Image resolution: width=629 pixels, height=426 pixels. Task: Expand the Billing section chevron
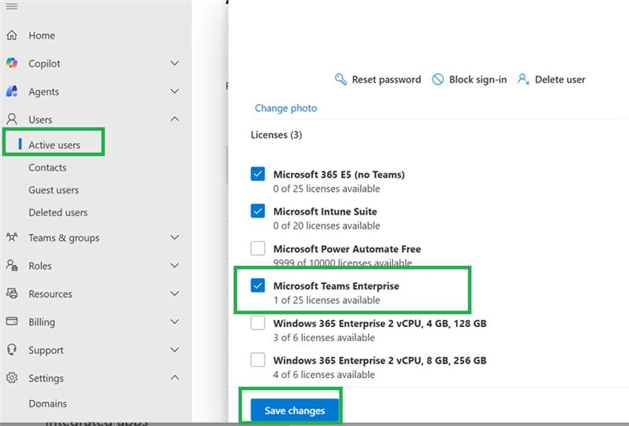[x=175, y=321]
